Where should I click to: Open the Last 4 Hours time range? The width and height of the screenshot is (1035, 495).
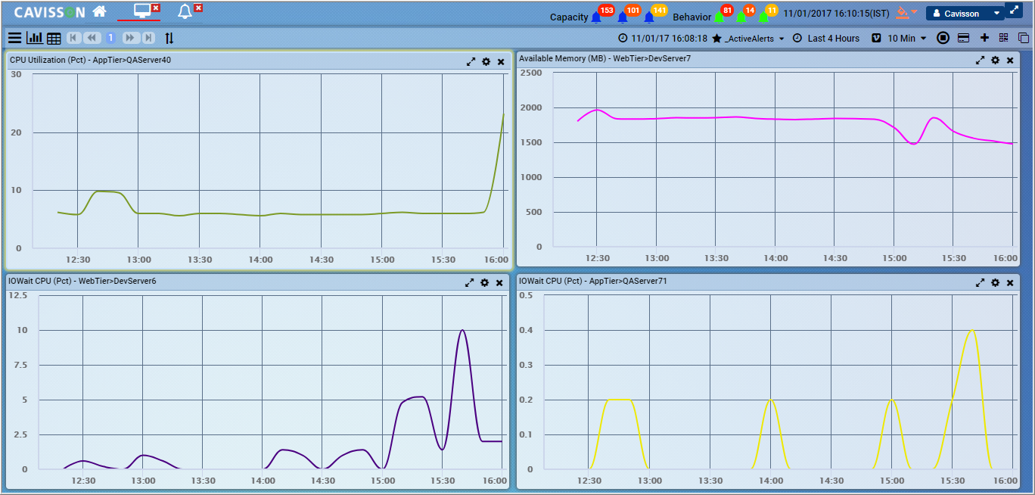826,38
